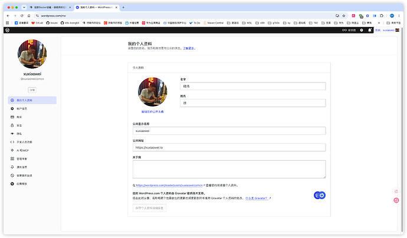Open the 管理博客 grid item in the sidebar
The width and height of the screenshot is (407, 238).
pos(32,158)
